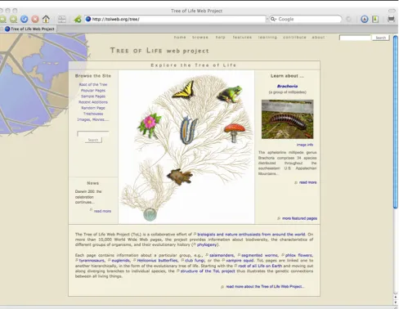This screenshot has height=309, width=399.
Task: Open the help menu on the site
Action: [221, 38]
